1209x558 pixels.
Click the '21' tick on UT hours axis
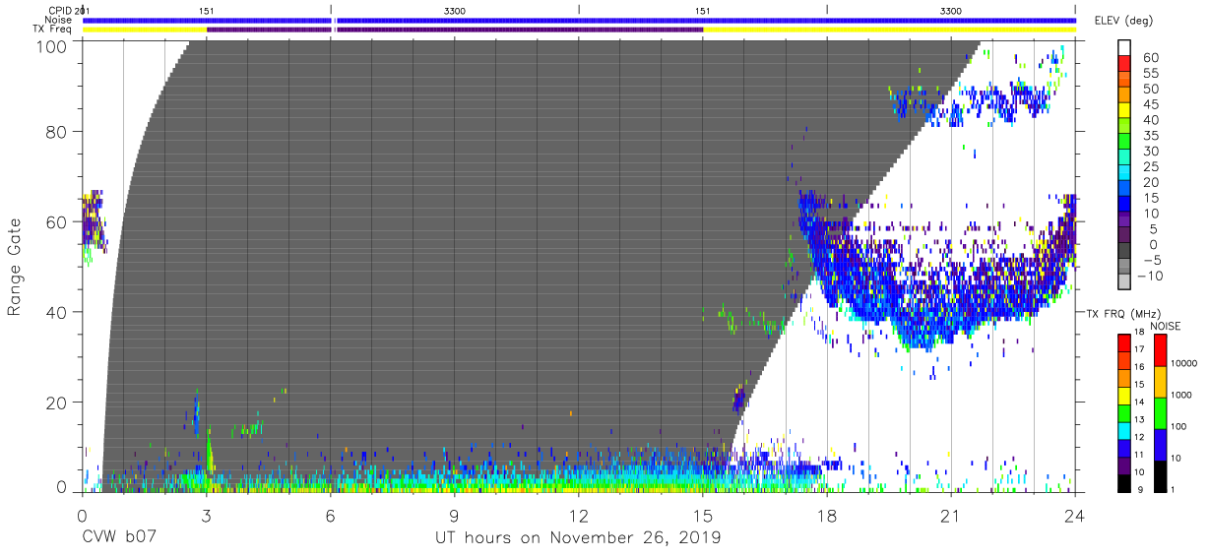[951, 515]
